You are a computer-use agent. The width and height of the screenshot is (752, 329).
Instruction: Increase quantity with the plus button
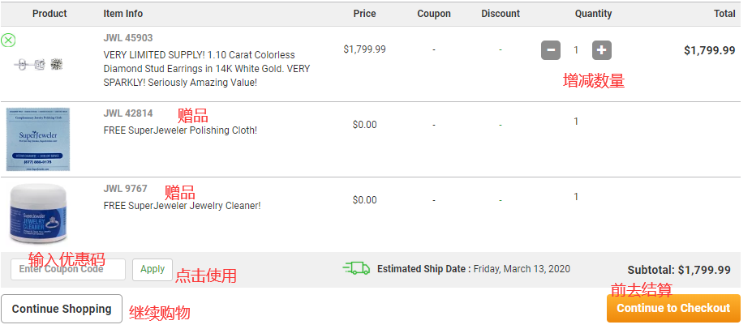click(x=601, y=50)
